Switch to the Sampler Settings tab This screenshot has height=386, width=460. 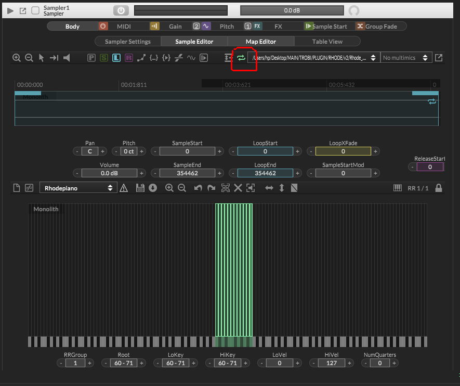point(128,42)
